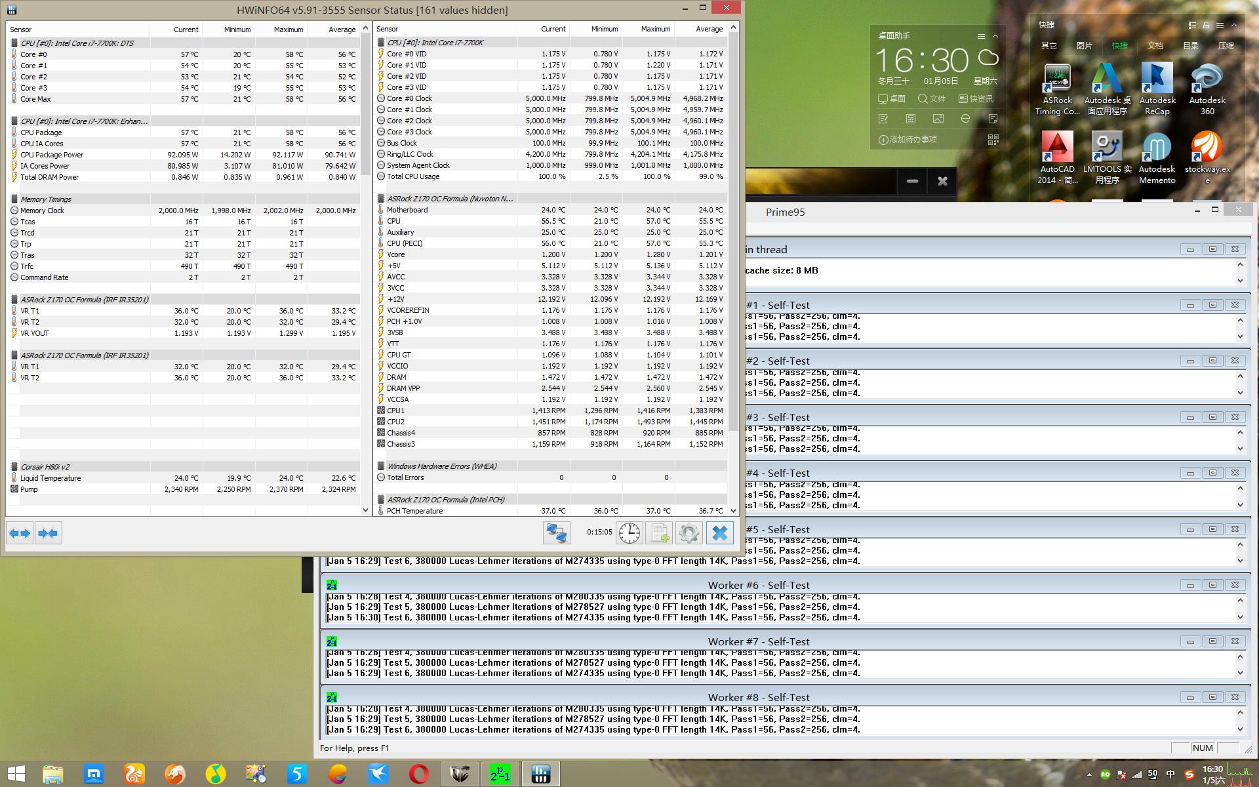This screenshot has width=1259, height=787.
Task: Switch to the 文档 tab
Action: pos(1155,45)
